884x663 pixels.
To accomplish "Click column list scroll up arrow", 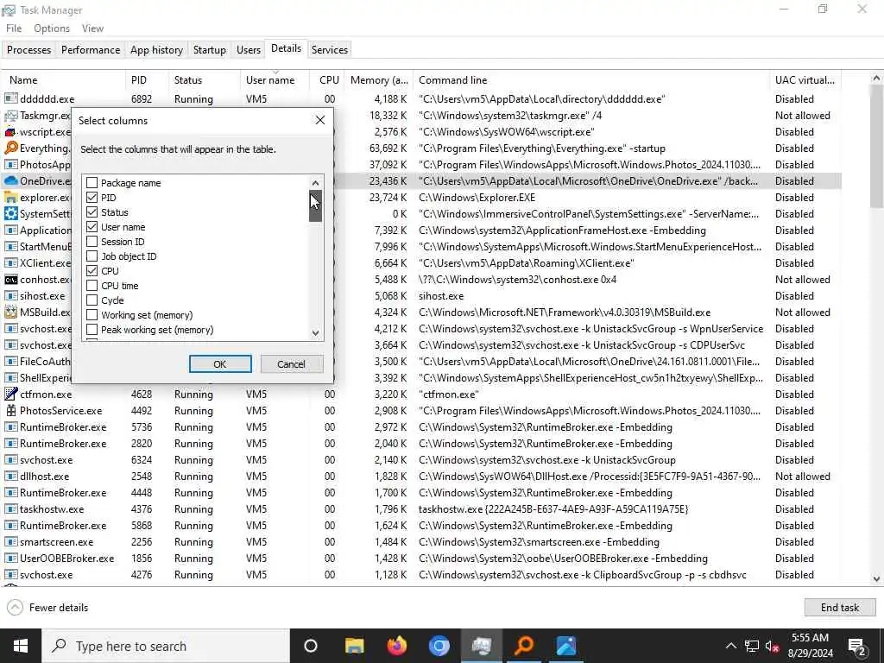I will 315,183.
